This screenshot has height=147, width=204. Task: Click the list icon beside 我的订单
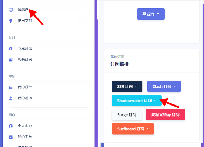click(11, 87)
